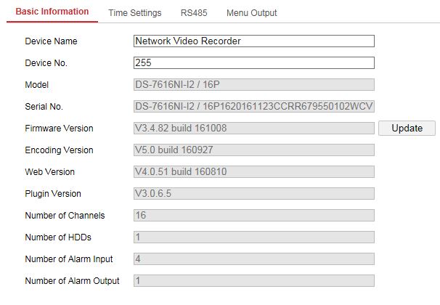Select the Web Version field
Viewport: 440px width, 305px height.
tap(253, 172)
